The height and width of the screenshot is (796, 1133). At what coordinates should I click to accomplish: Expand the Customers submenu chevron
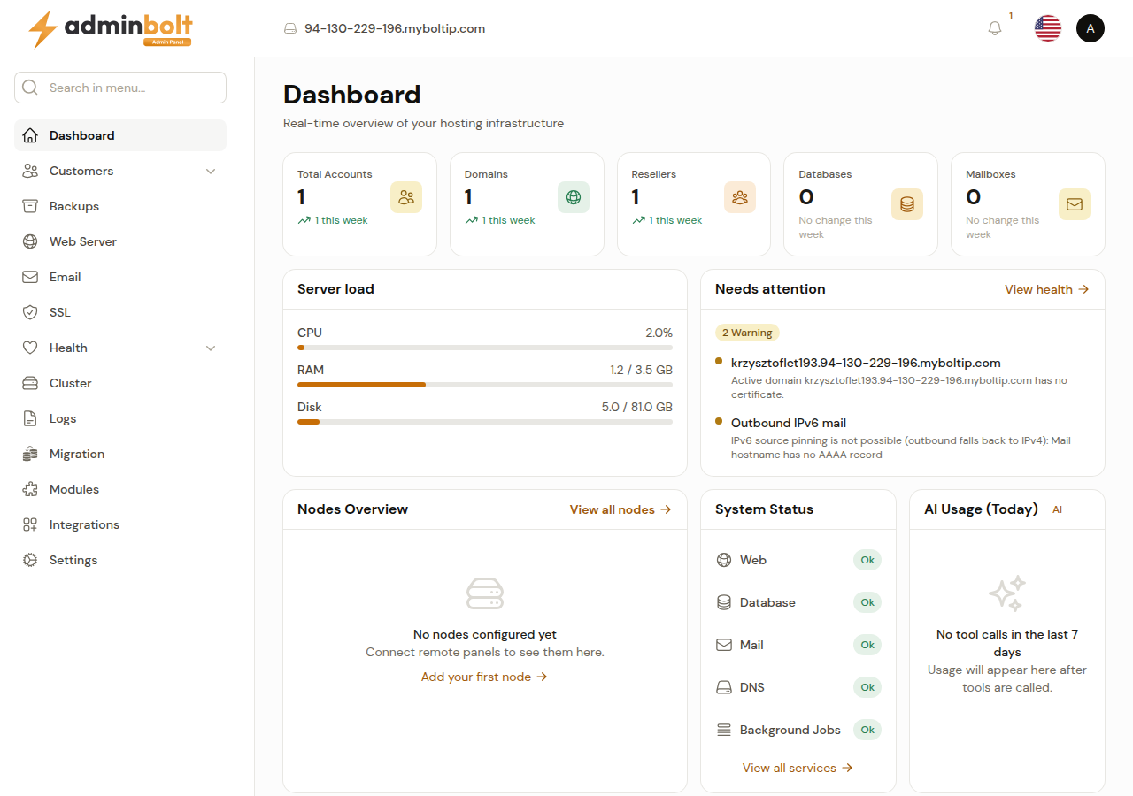pyautogui.click(x=211, y=171)
